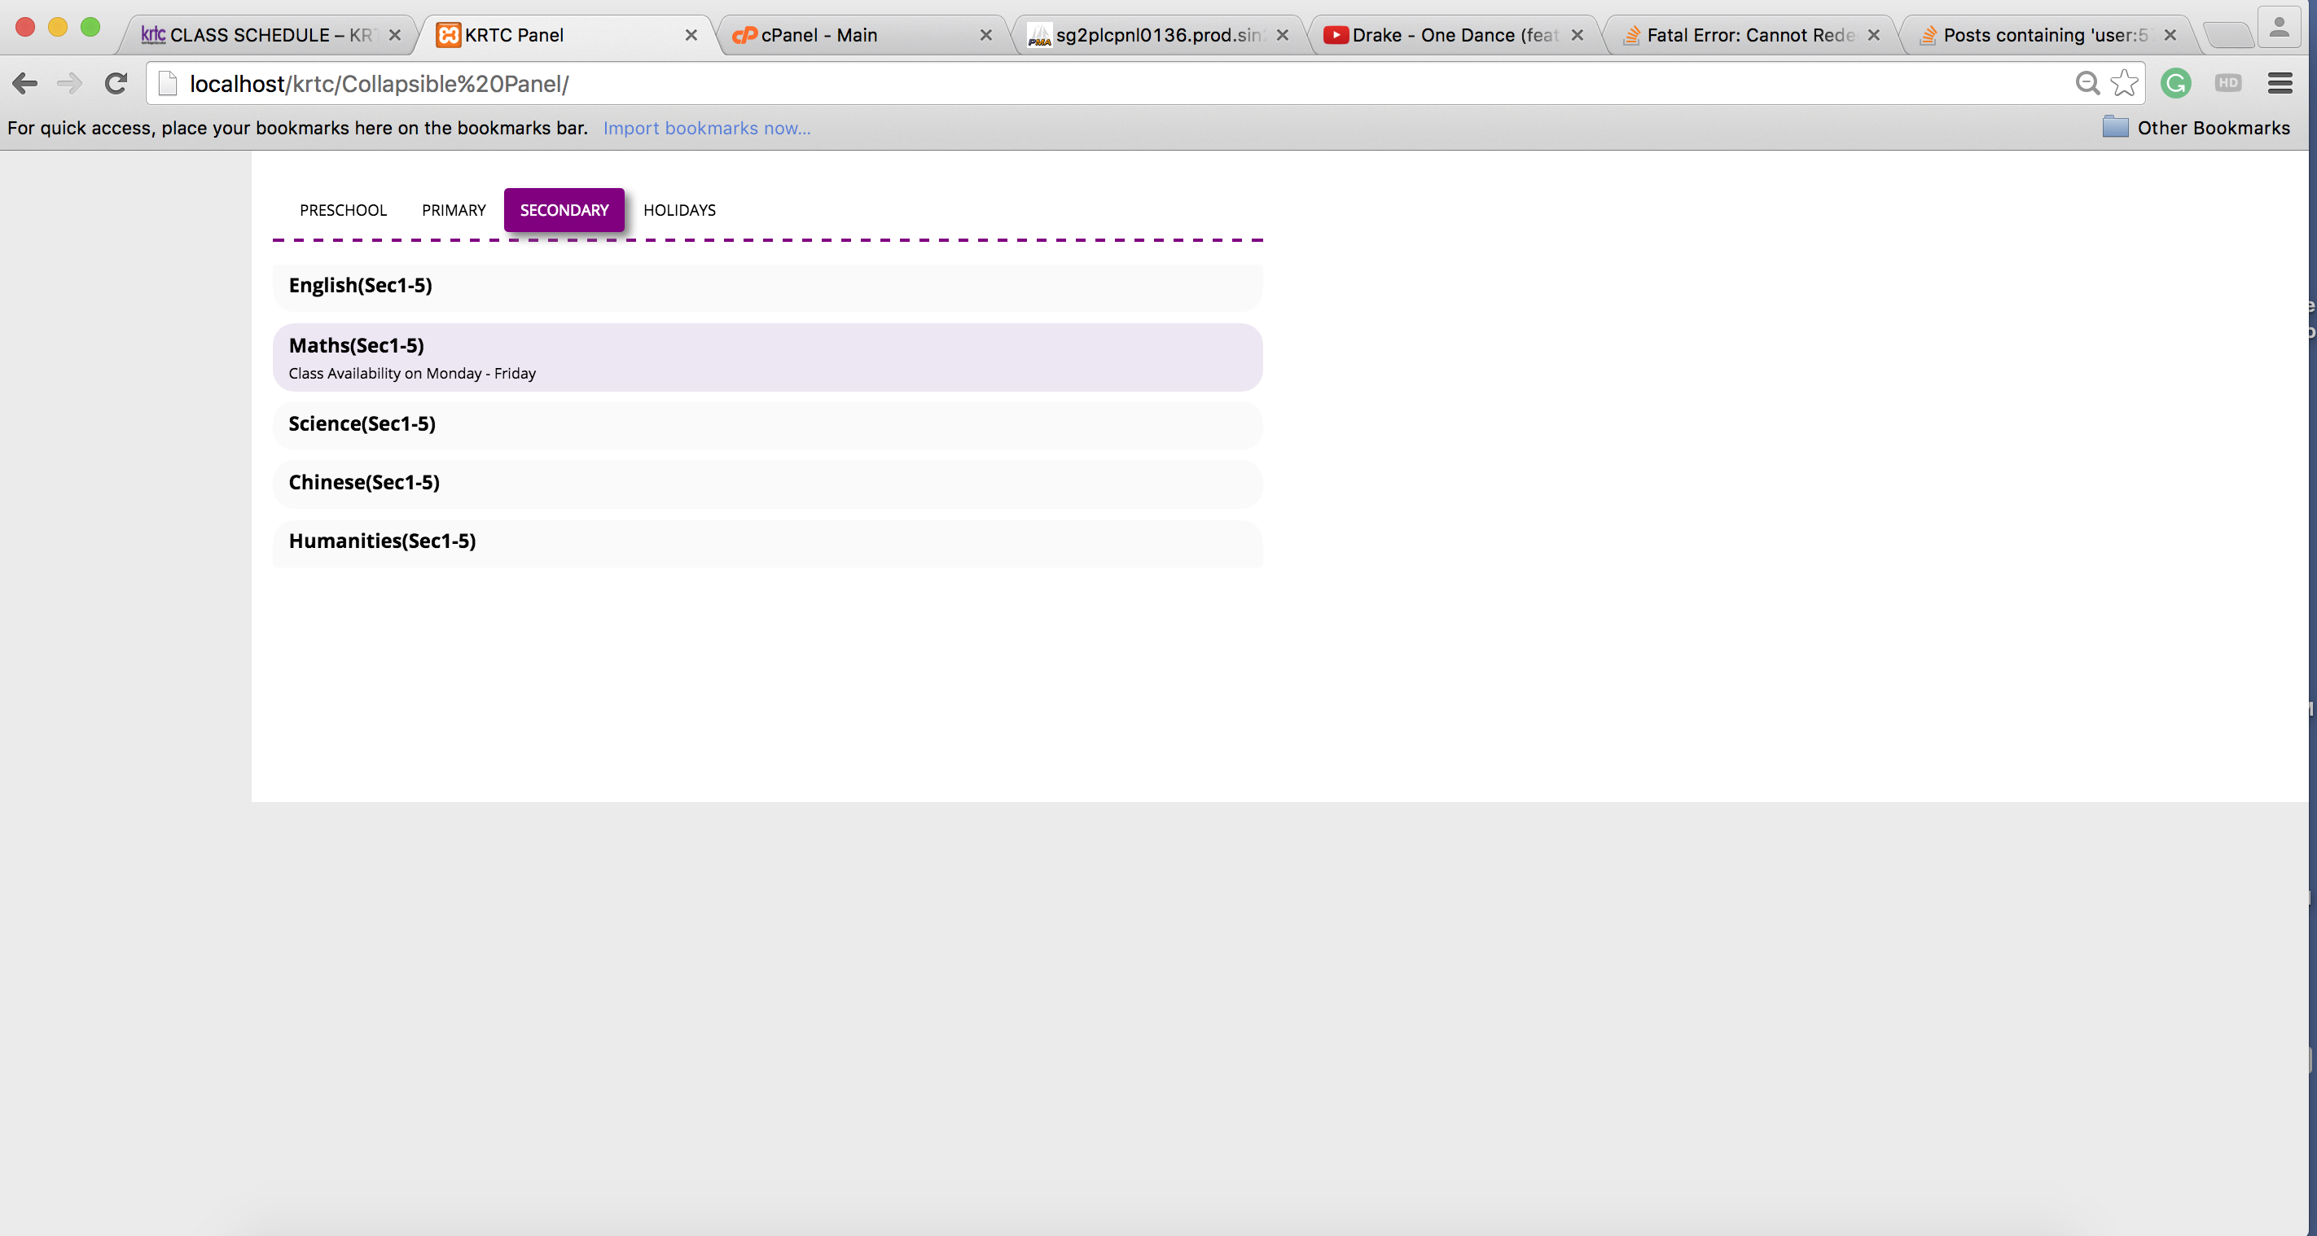
Task: Go back to the previous page
Action: coord(25,84)
